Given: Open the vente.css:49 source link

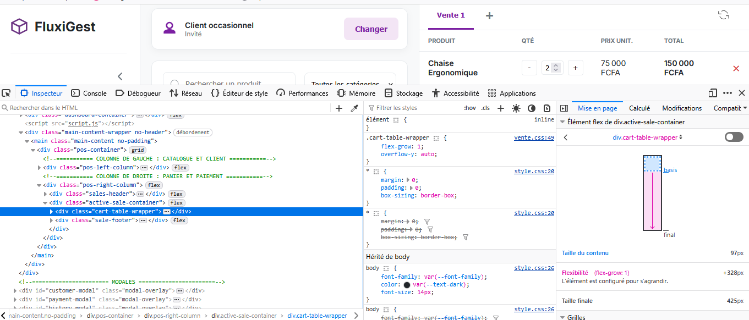Looking at the screenshot, I should [534, 138].
